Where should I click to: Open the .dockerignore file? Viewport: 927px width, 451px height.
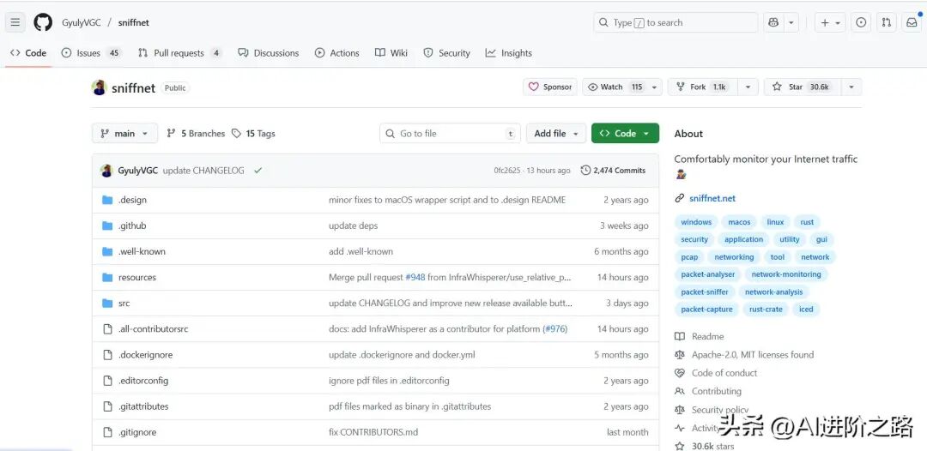click(x=145, y=355)
